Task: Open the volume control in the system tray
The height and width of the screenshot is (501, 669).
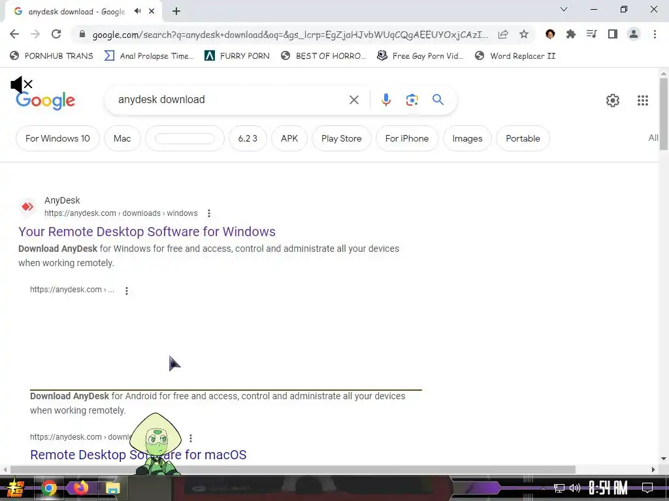Action: coord(575,488)
